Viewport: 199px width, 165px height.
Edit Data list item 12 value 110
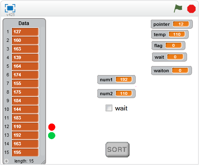click(25, 126)
